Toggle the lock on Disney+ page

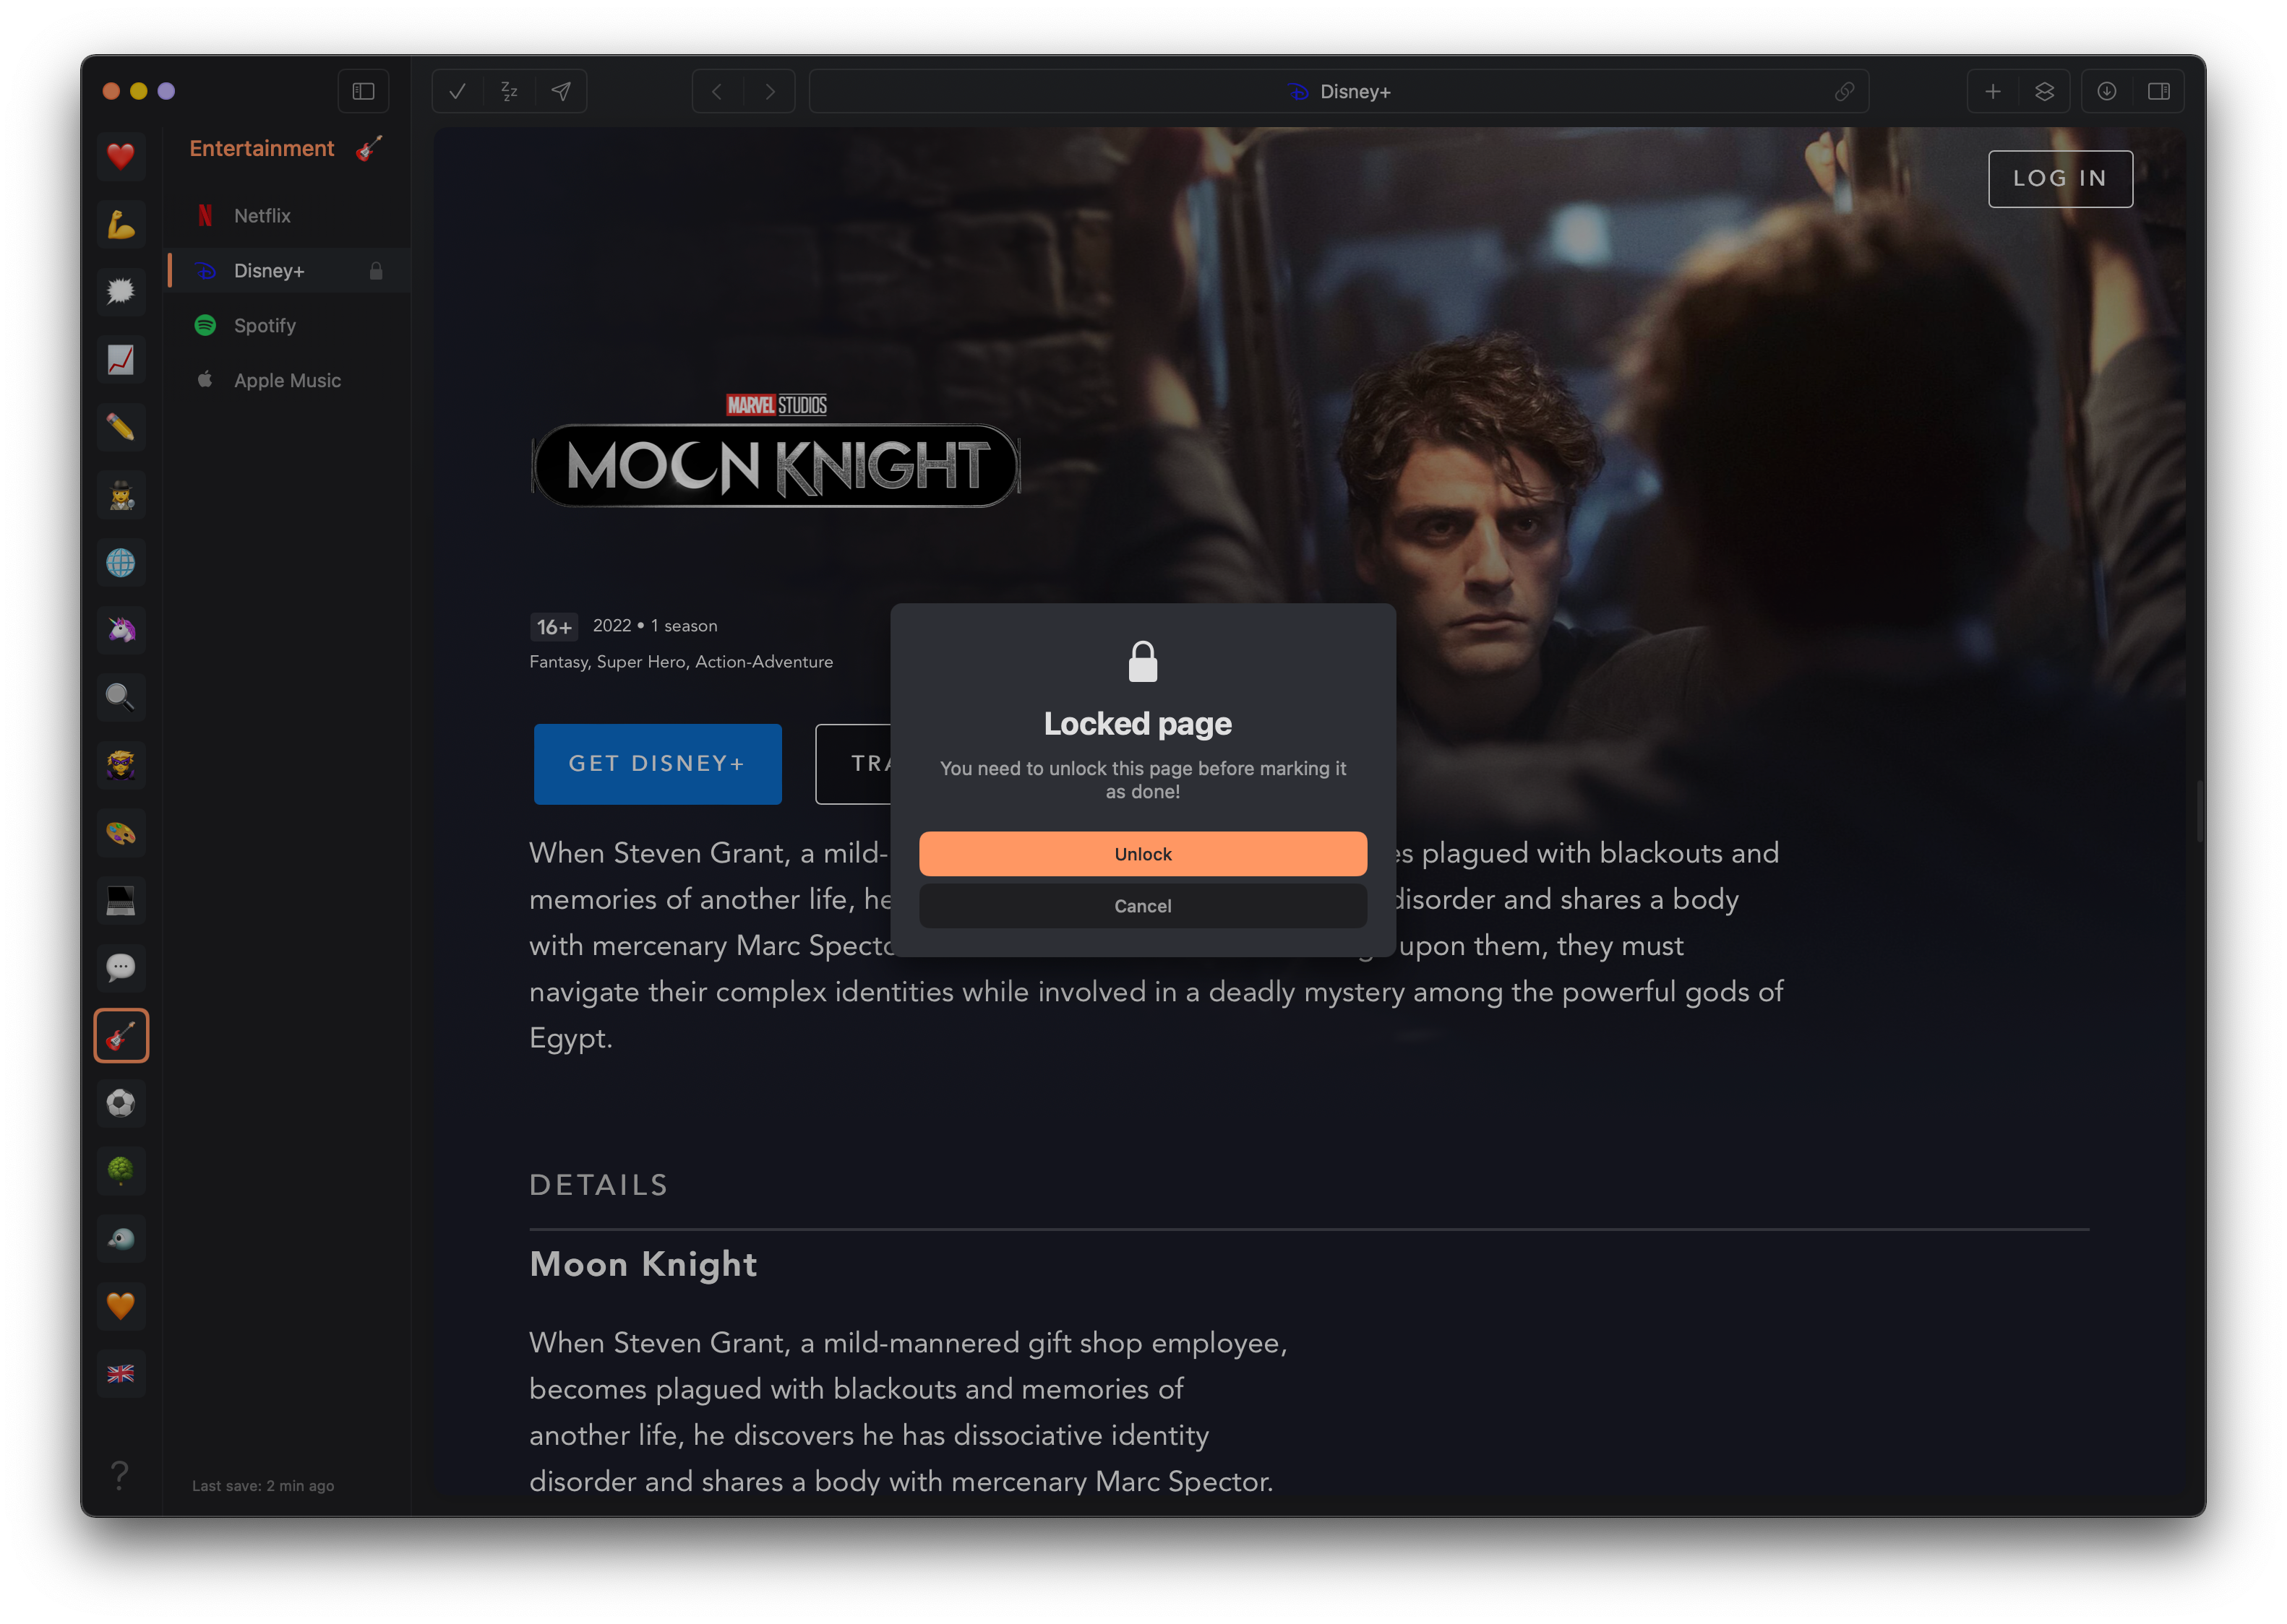[x=376, y=271]
